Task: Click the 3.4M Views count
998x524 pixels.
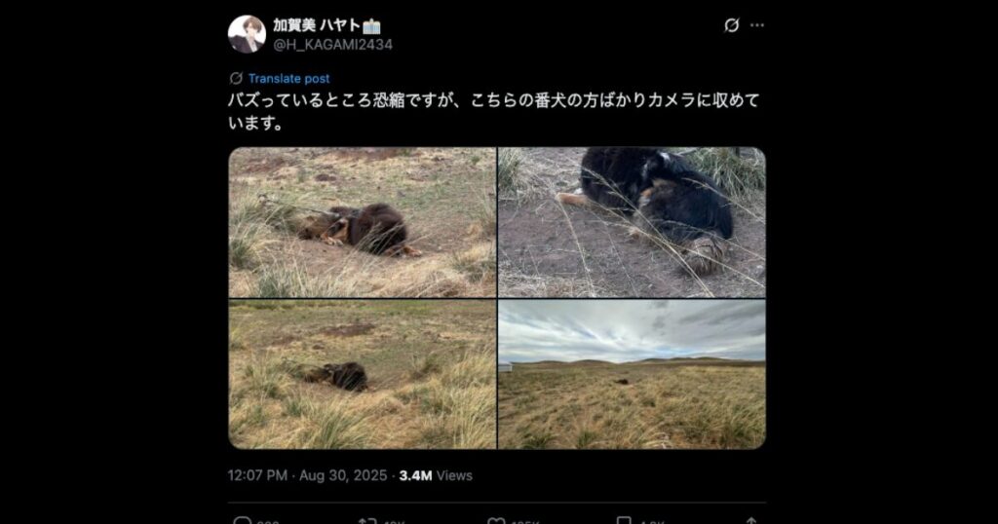Action: [x=436, y=475]
